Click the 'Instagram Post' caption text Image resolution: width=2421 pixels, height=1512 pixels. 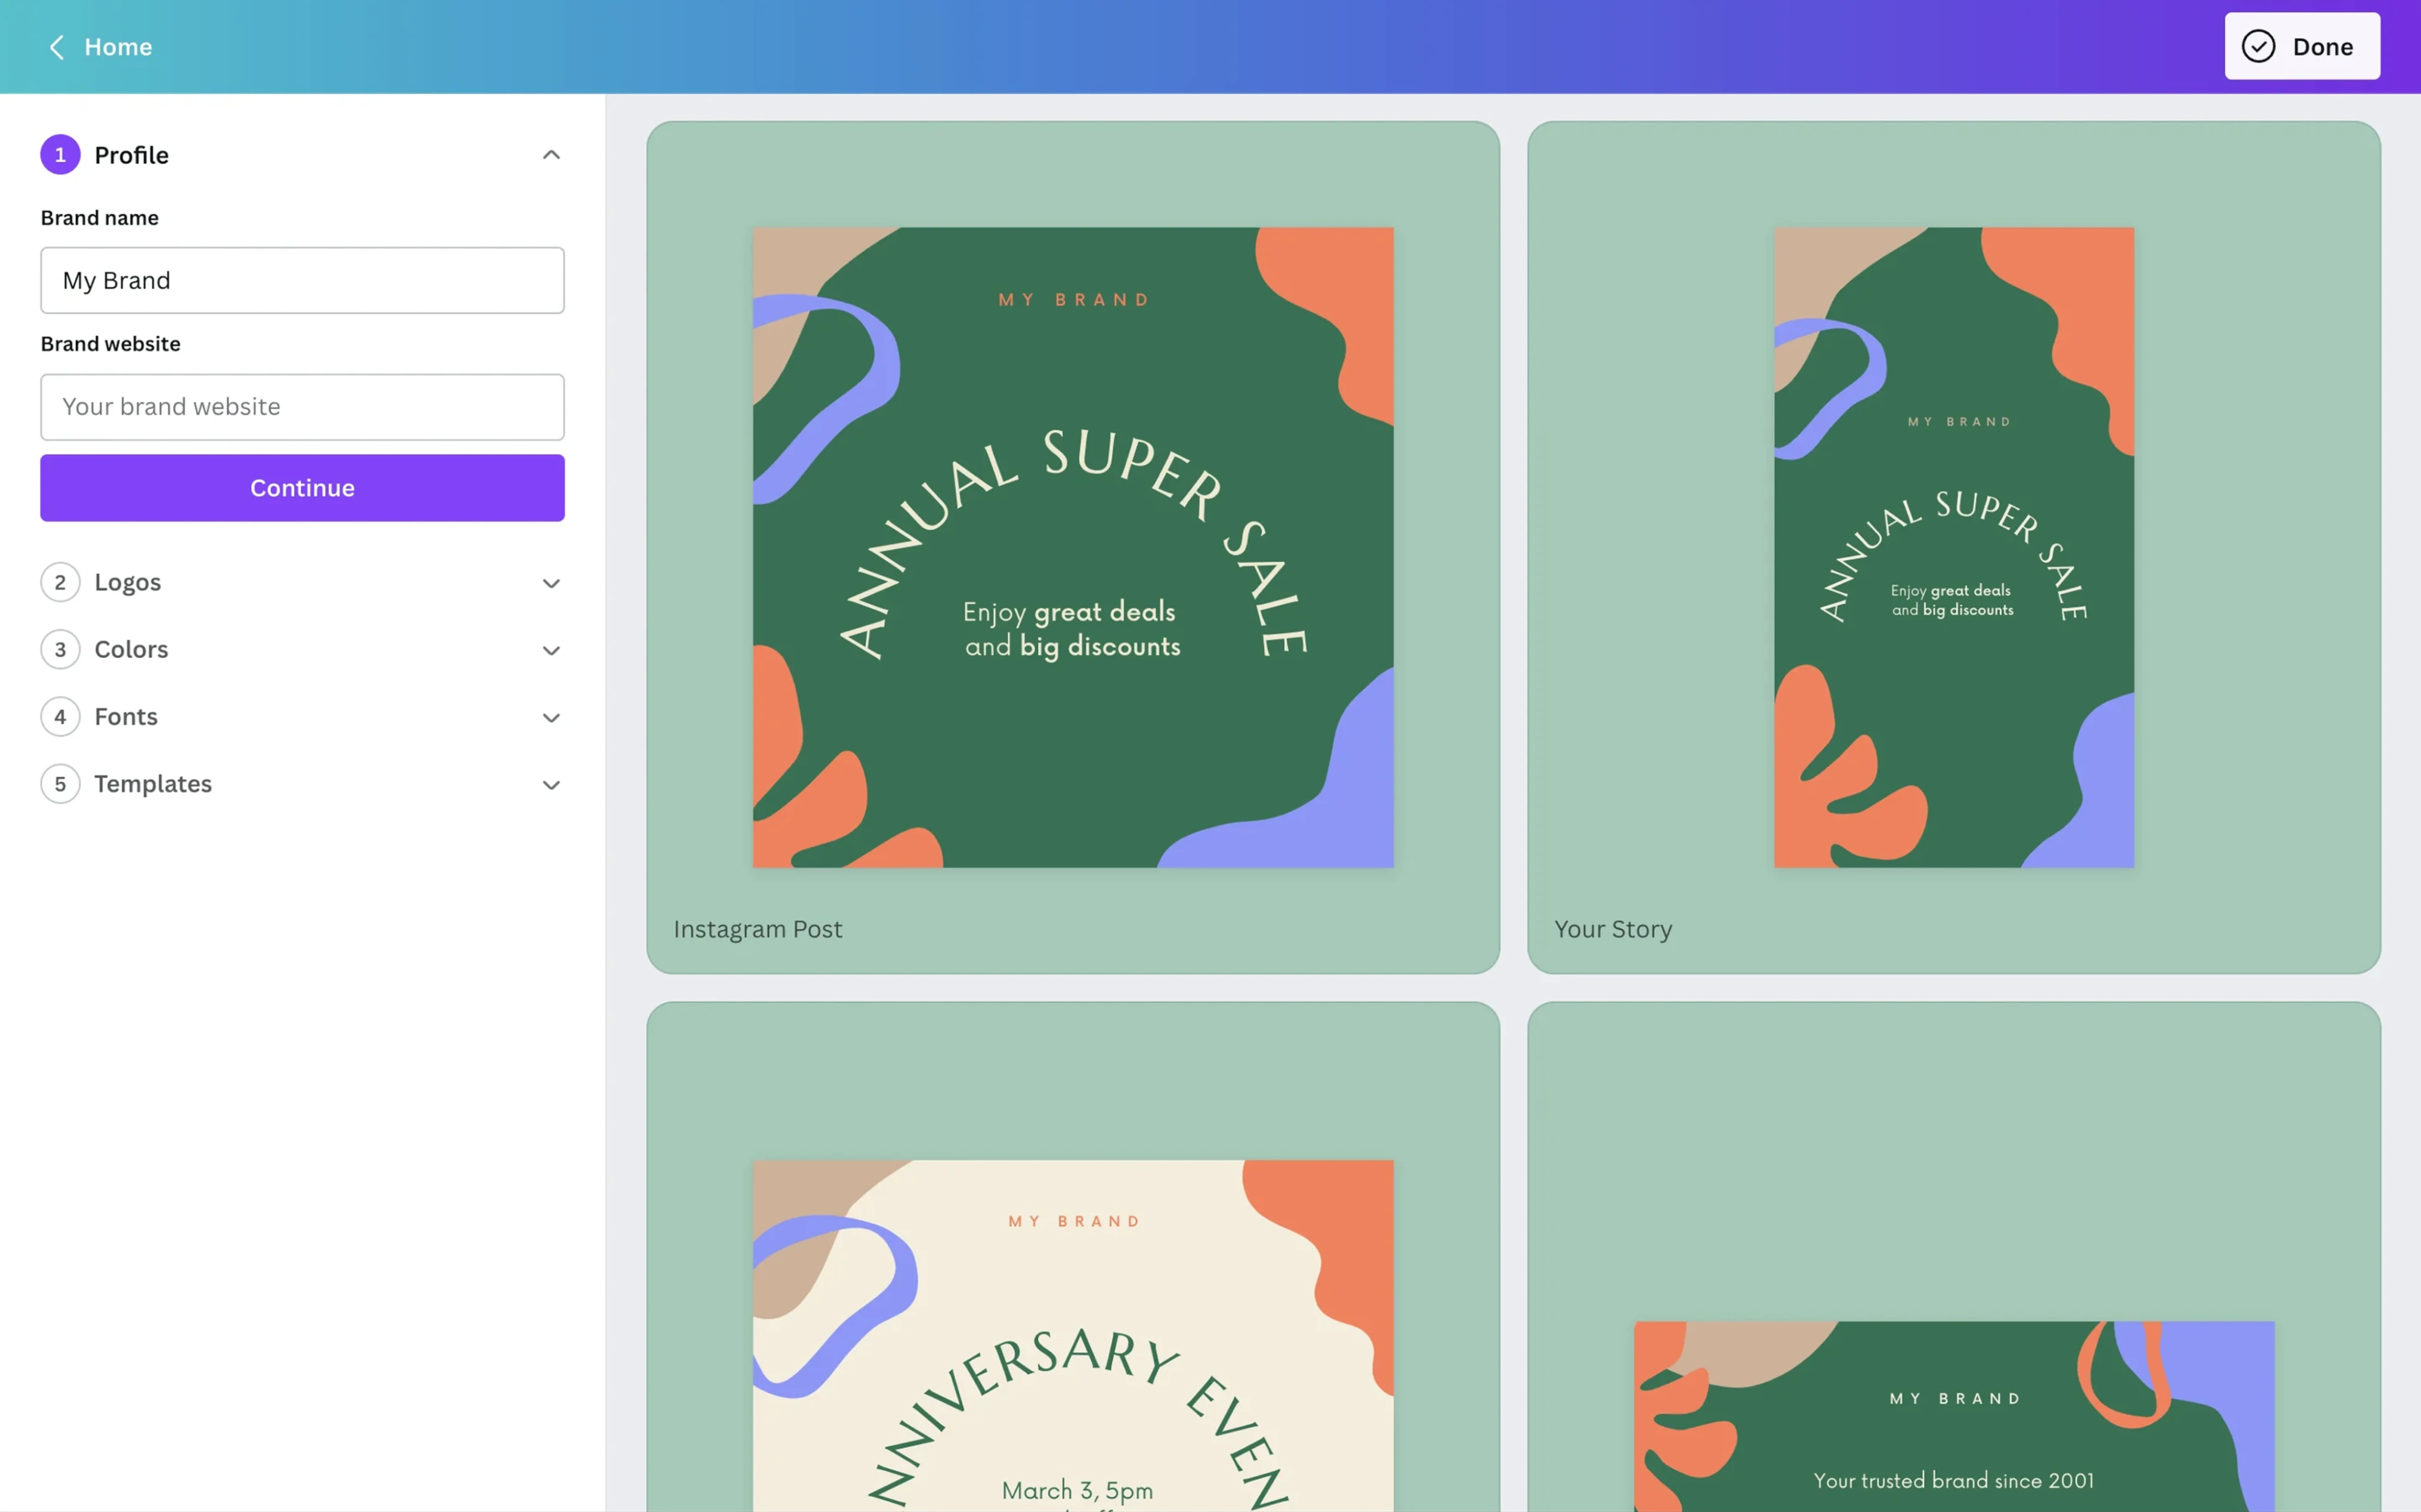point(758,929)
